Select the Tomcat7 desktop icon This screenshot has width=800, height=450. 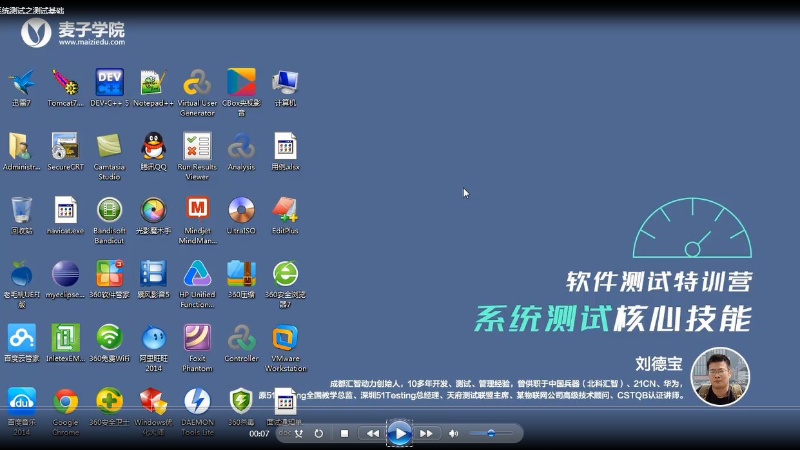[x=66, y=83]
